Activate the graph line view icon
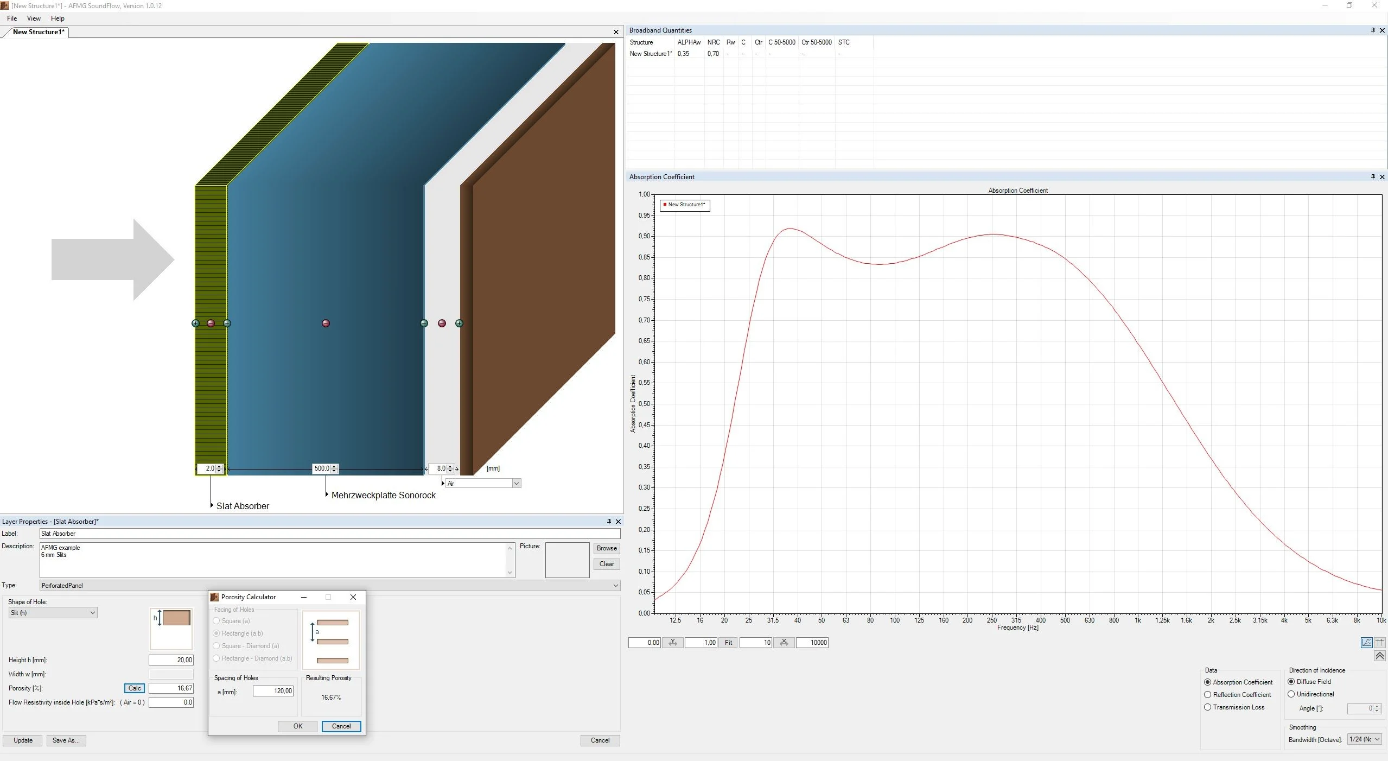 1367,643
